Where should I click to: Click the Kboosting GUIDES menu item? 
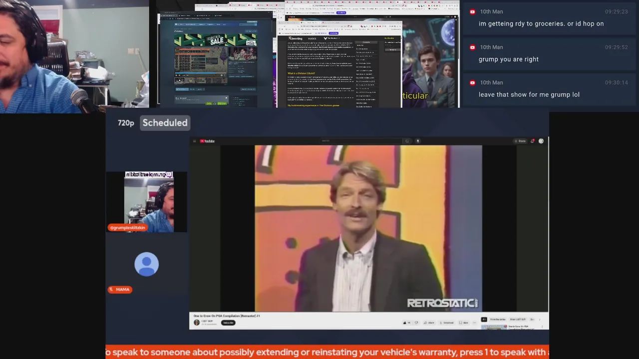pyautogui.click(x=312, y=38)
